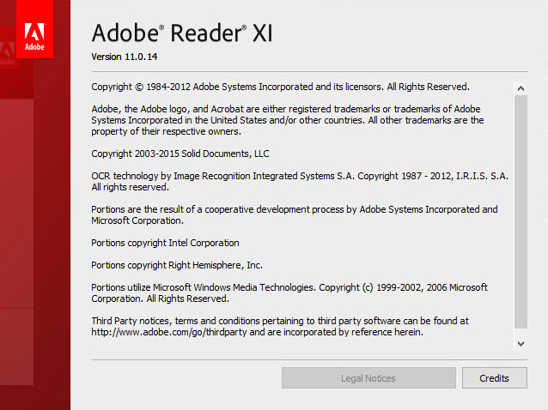
Task: Click the OCR technology I.R.I.S. notice
Action: click(300, 182)
